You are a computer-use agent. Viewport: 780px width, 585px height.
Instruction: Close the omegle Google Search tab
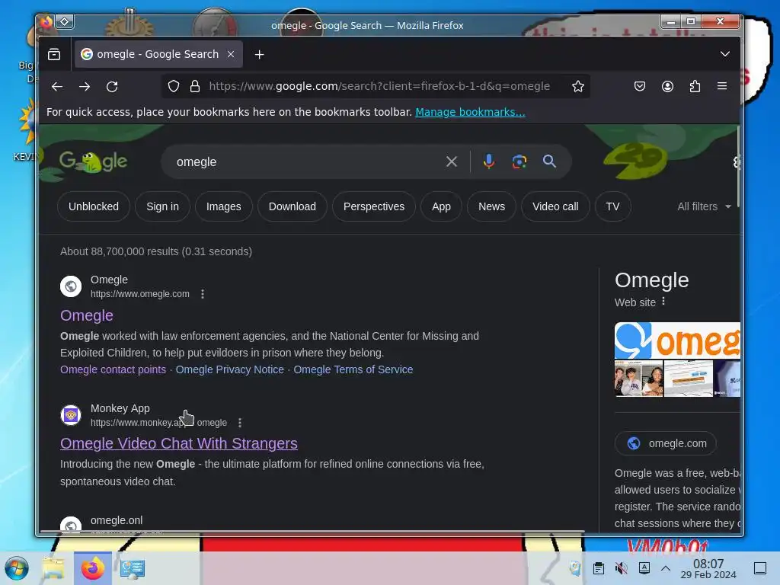231,54
